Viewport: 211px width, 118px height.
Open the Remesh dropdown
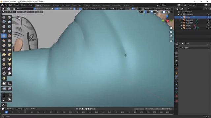pos(159,9)
